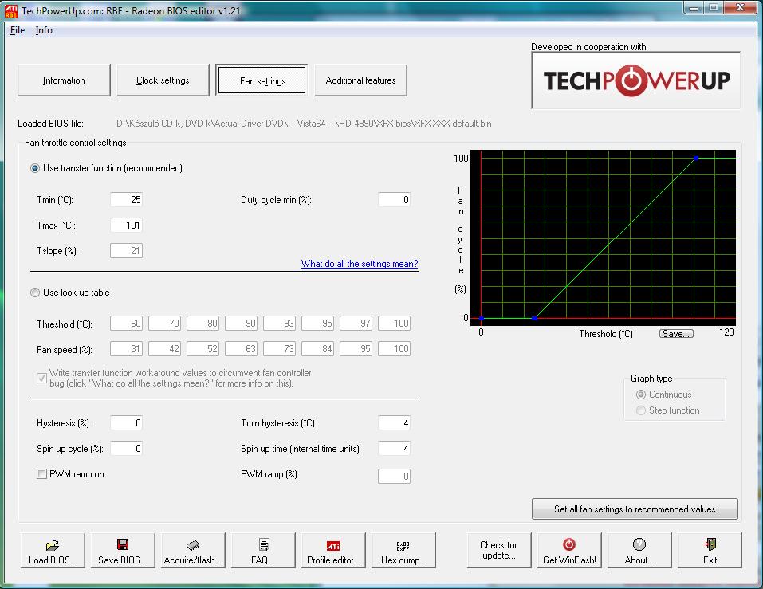Open the File menu
The height and width of the screenshot is (589, 763).
18,30
